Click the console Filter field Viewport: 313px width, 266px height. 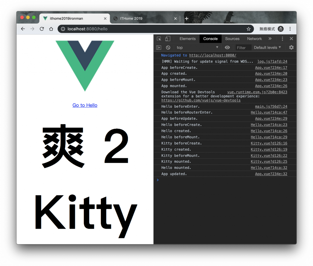click(x=243, y=48)
